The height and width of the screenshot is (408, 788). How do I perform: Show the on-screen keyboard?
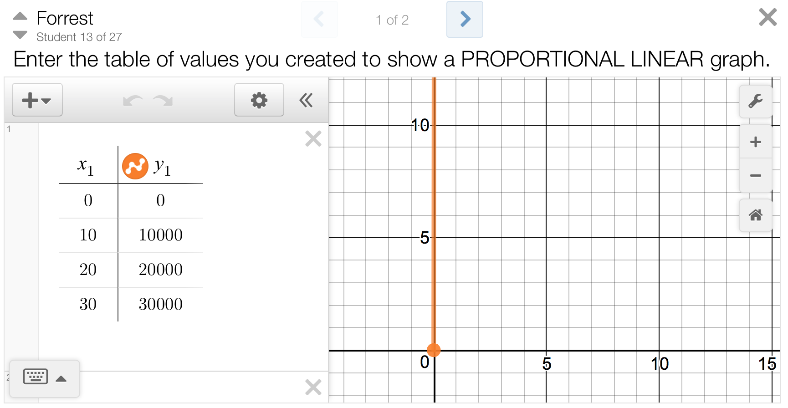click(36, 377)
